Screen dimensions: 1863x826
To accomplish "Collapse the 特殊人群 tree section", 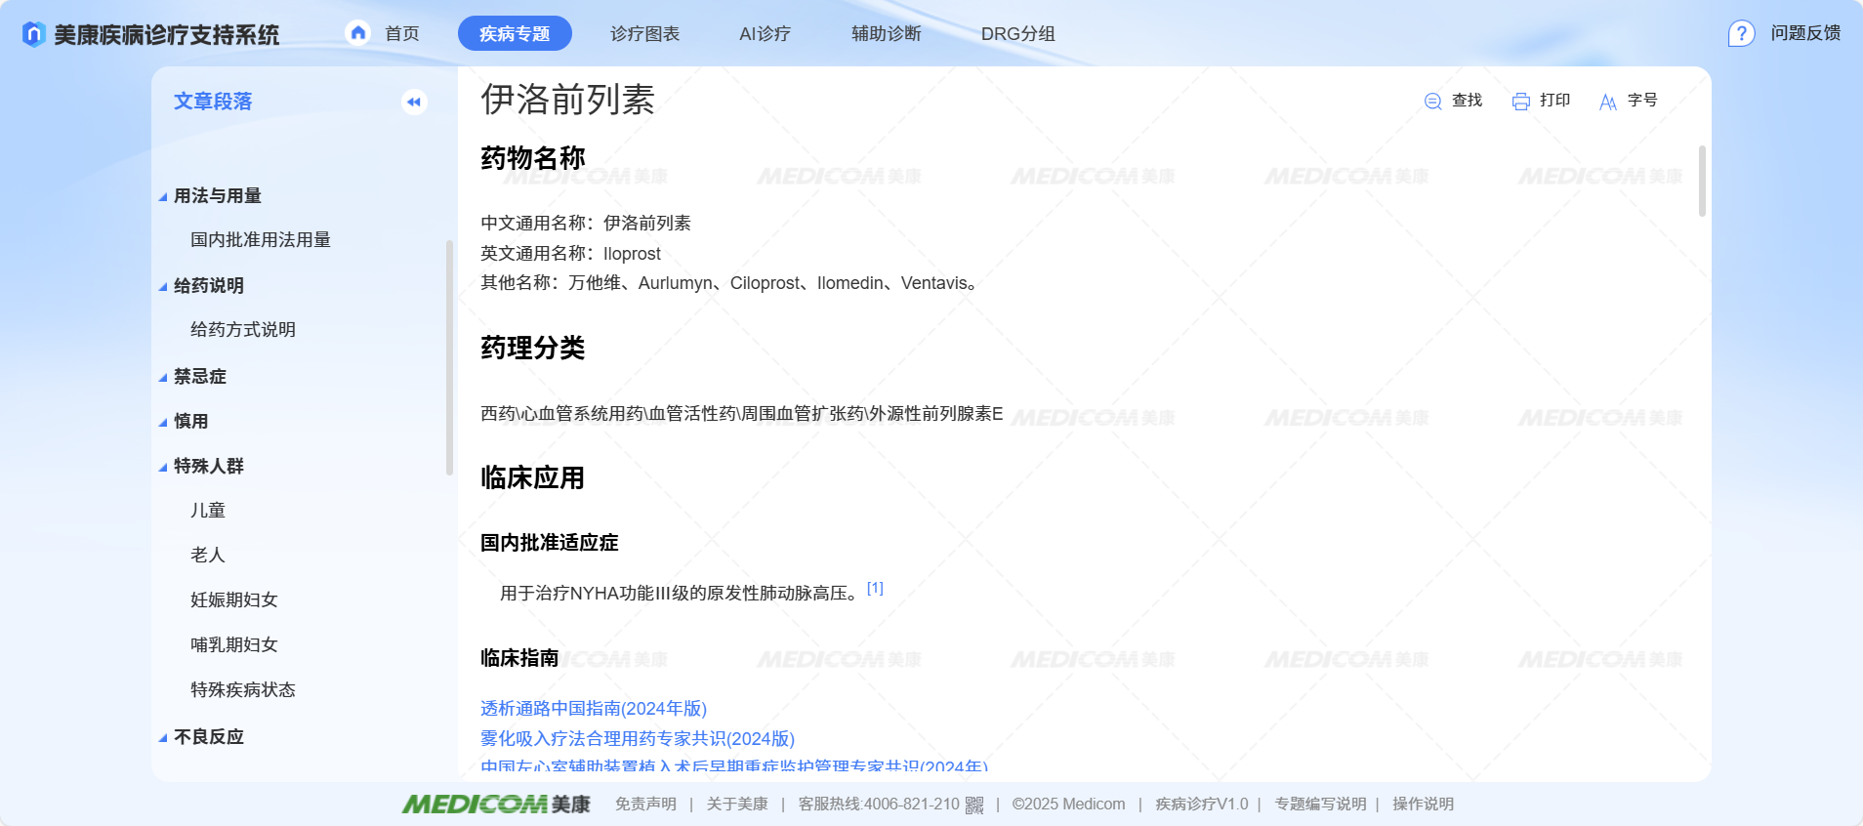I will [x=163, y=468].
